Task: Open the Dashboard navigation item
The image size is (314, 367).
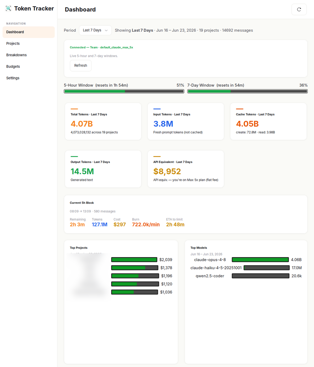Action: click(x=29, y=32)
